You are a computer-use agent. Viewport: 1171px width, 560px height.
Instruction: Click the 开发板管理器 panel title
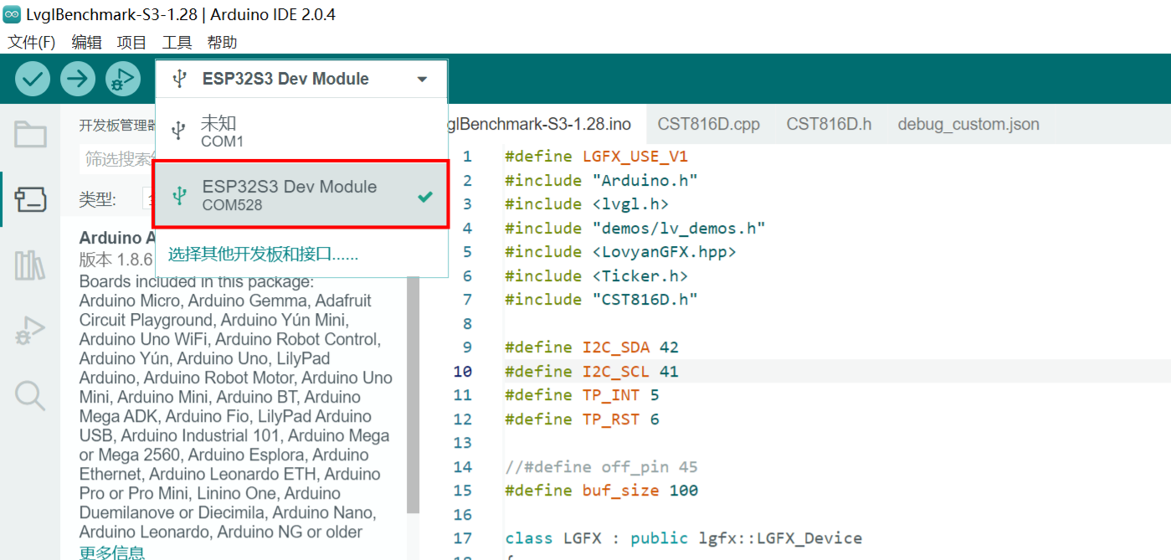pyautogui.click(x=117, y=126)
